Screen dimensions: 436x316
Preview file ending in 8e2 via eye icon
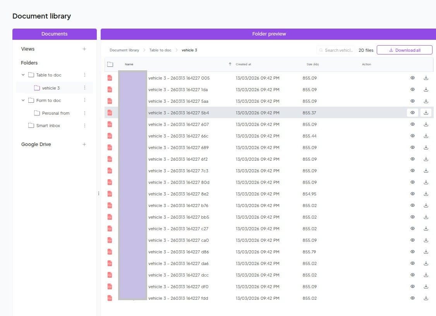(x=412, y=194)
